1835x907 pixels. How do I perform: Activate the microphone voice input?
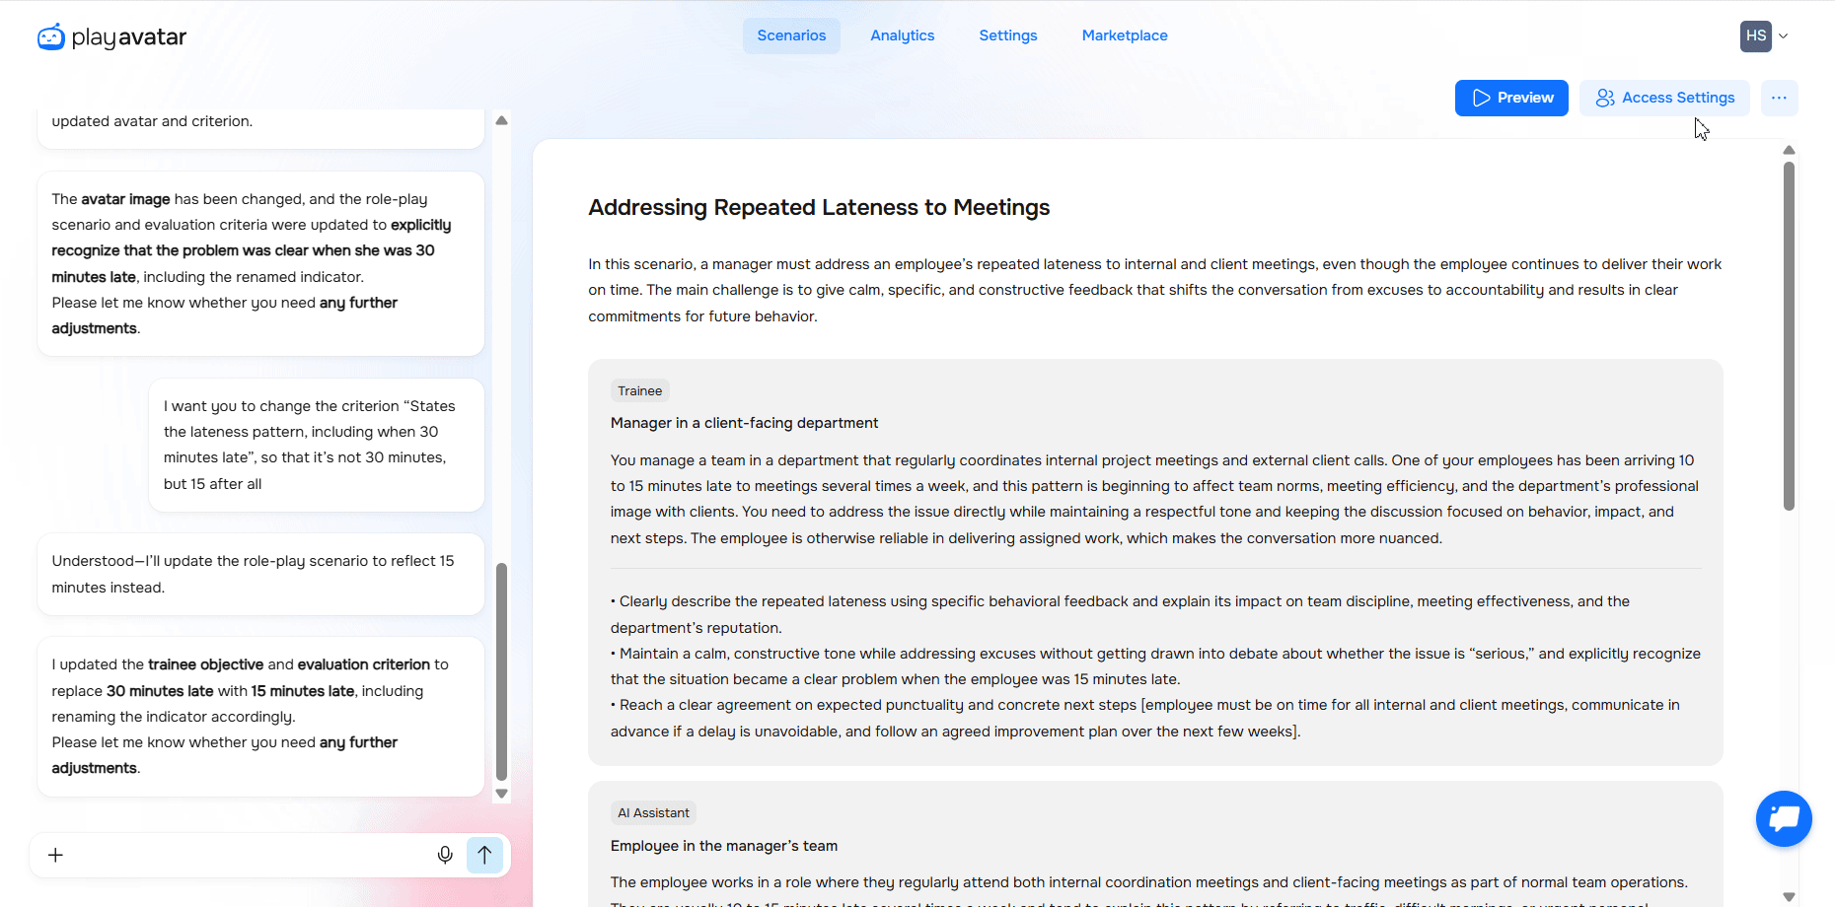(x=445, y=855)
